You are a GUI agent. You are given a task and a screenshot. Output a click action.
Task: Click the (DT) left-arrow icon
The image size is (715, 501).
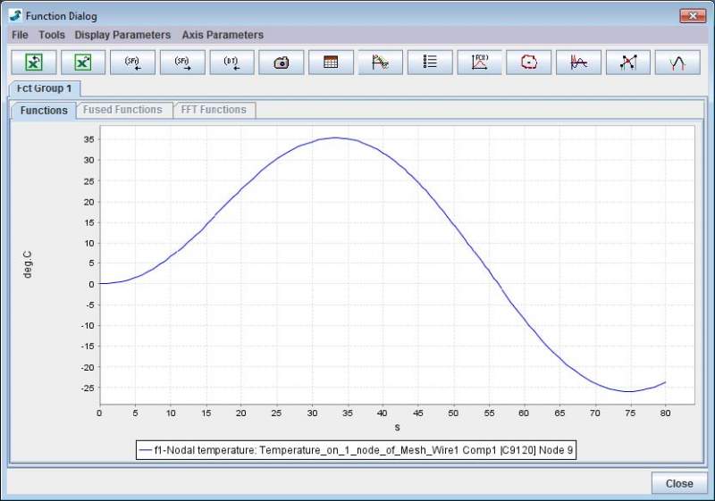tap(231, 62)
